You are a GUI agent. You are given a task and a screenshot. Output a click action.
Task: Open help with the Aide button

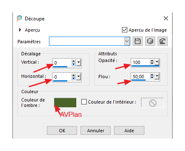coord(129,131)
